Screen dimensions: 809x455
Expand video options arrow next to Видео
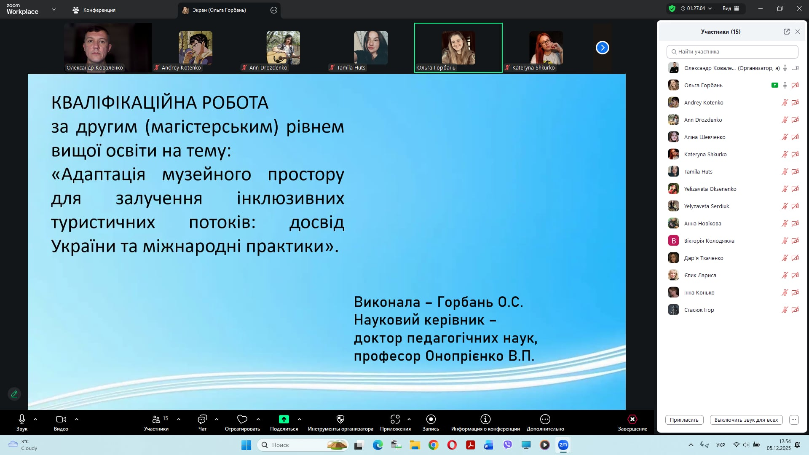click(77, 419)
